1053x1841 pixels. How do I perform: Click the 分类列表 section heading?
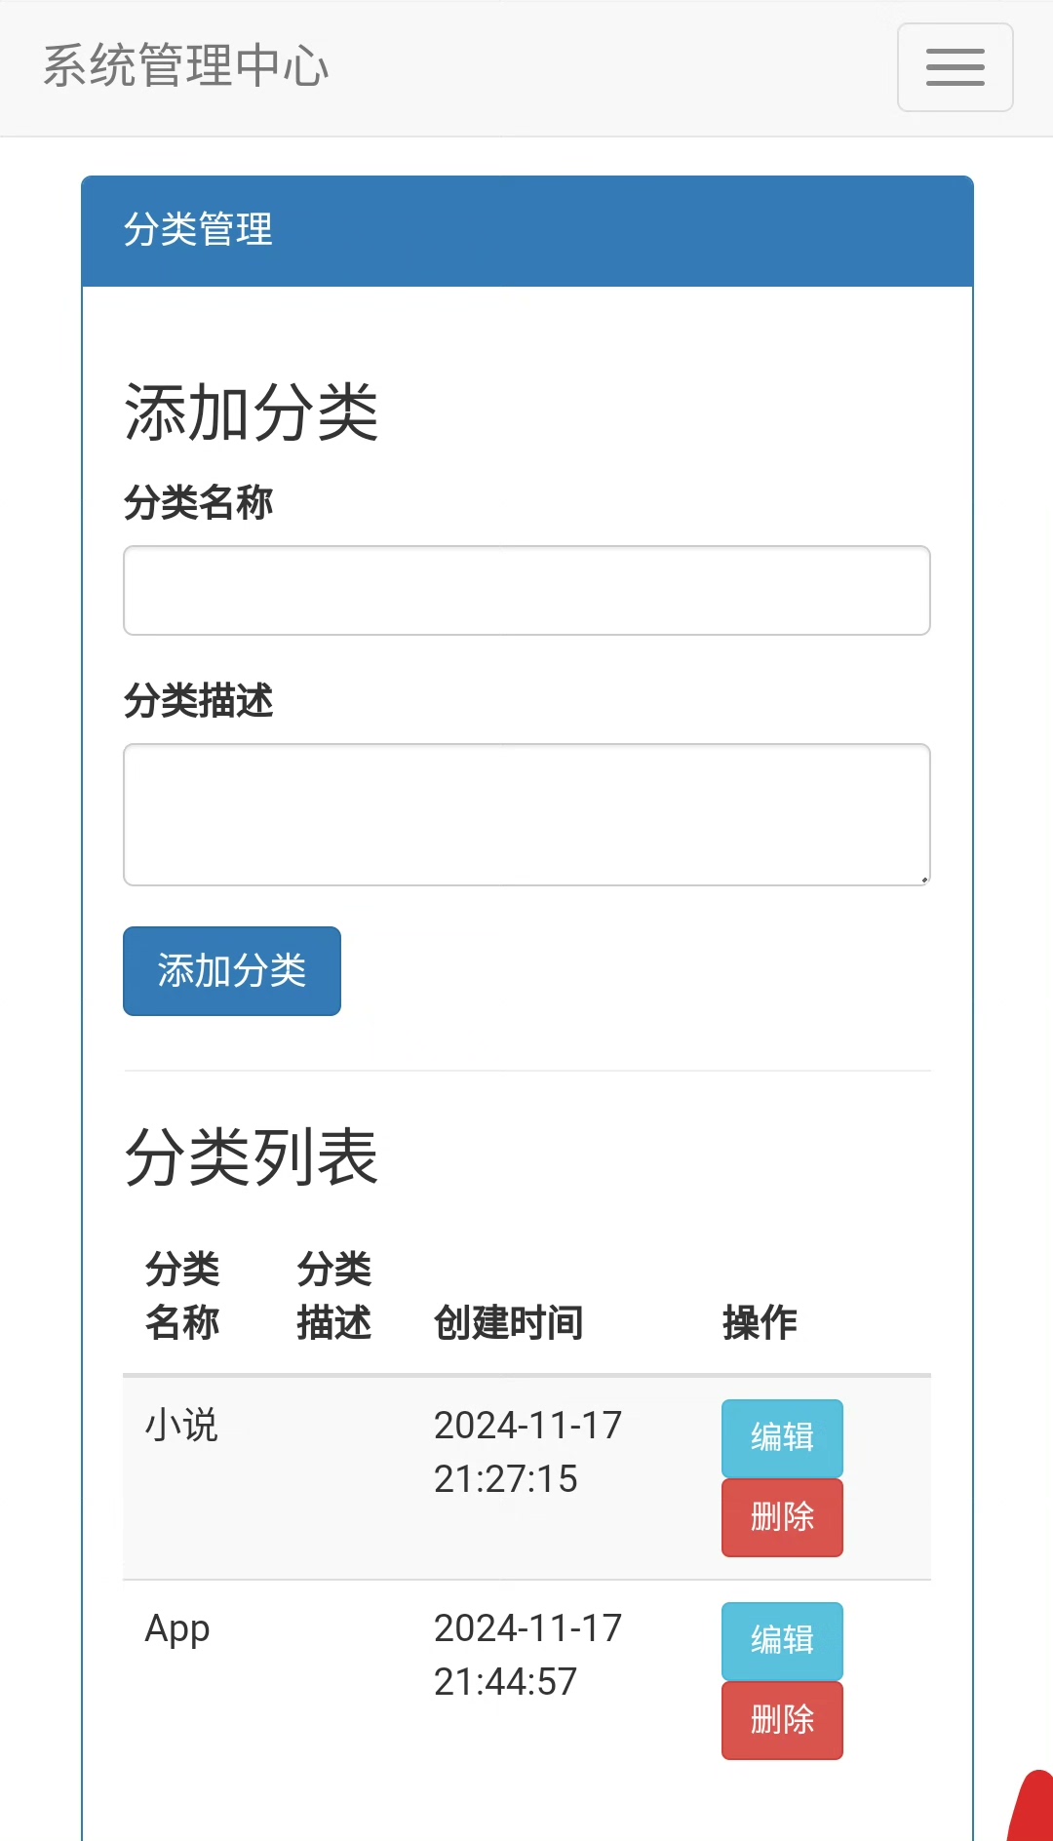252,1157
